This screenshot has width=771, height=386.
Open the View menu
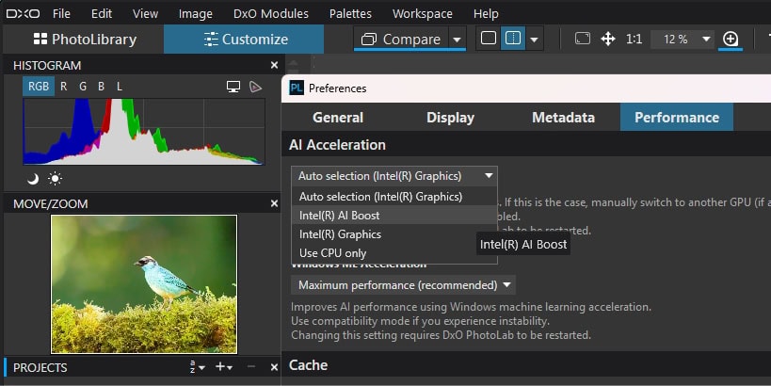coord(145,13)
